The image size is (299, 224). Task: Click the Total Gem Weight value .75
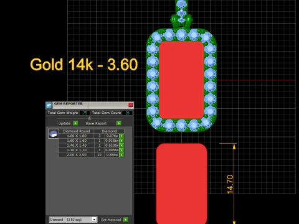pos(85,113)
